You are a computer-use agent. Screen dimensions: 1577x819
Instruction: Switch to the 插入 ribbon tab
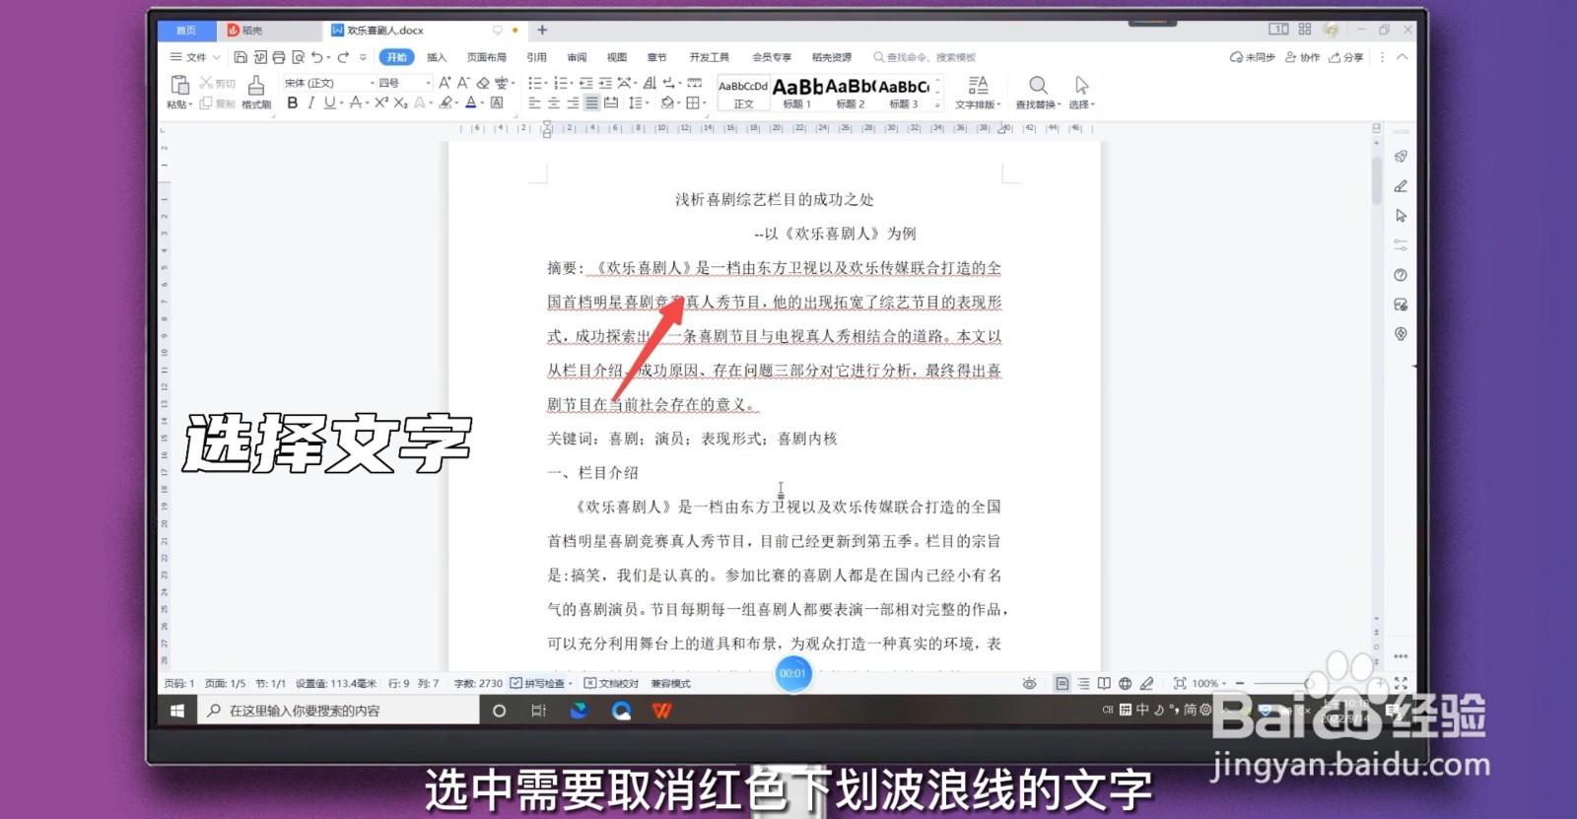[x=436, y=57]
